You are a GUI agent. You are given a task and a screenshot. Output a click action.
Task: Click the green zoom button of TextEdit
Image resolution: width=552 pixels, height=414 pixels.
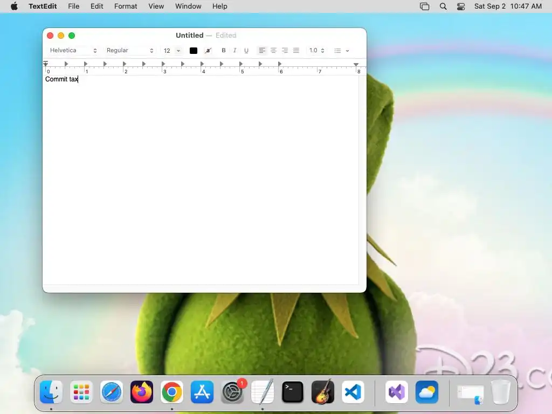pos(72,36)
